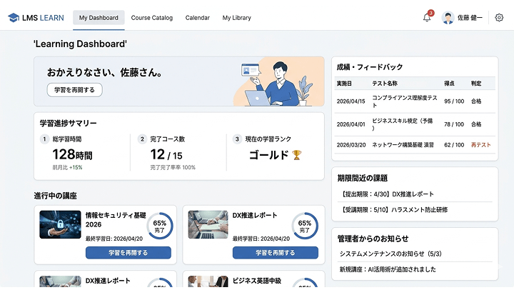
Task: Click the 判定 column header
Action: point(476,84)
